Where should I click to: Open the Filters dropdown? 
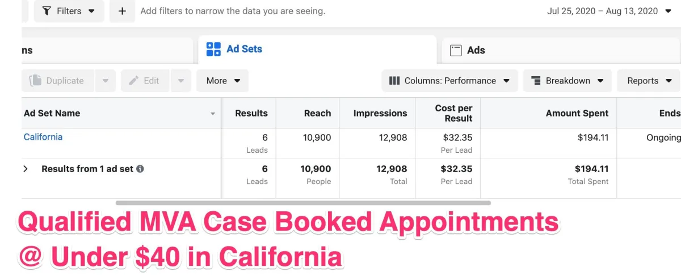(x=69, y=11)
